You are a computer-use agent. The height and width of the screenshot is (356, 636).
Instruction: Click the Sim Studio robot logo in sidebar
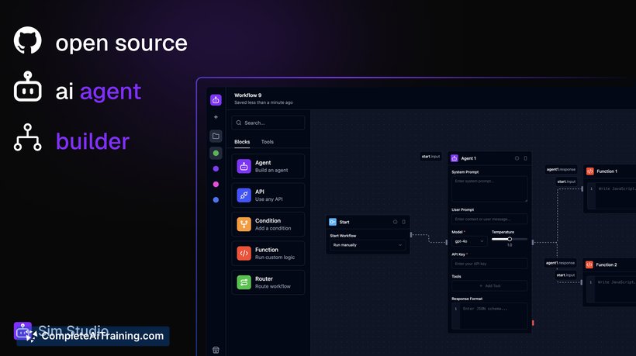click(216, 100)
